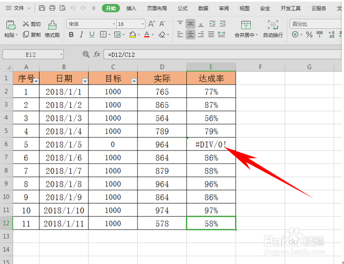Click the cell style icon
The width and height of the screenshot is (344, 264).
117,35
